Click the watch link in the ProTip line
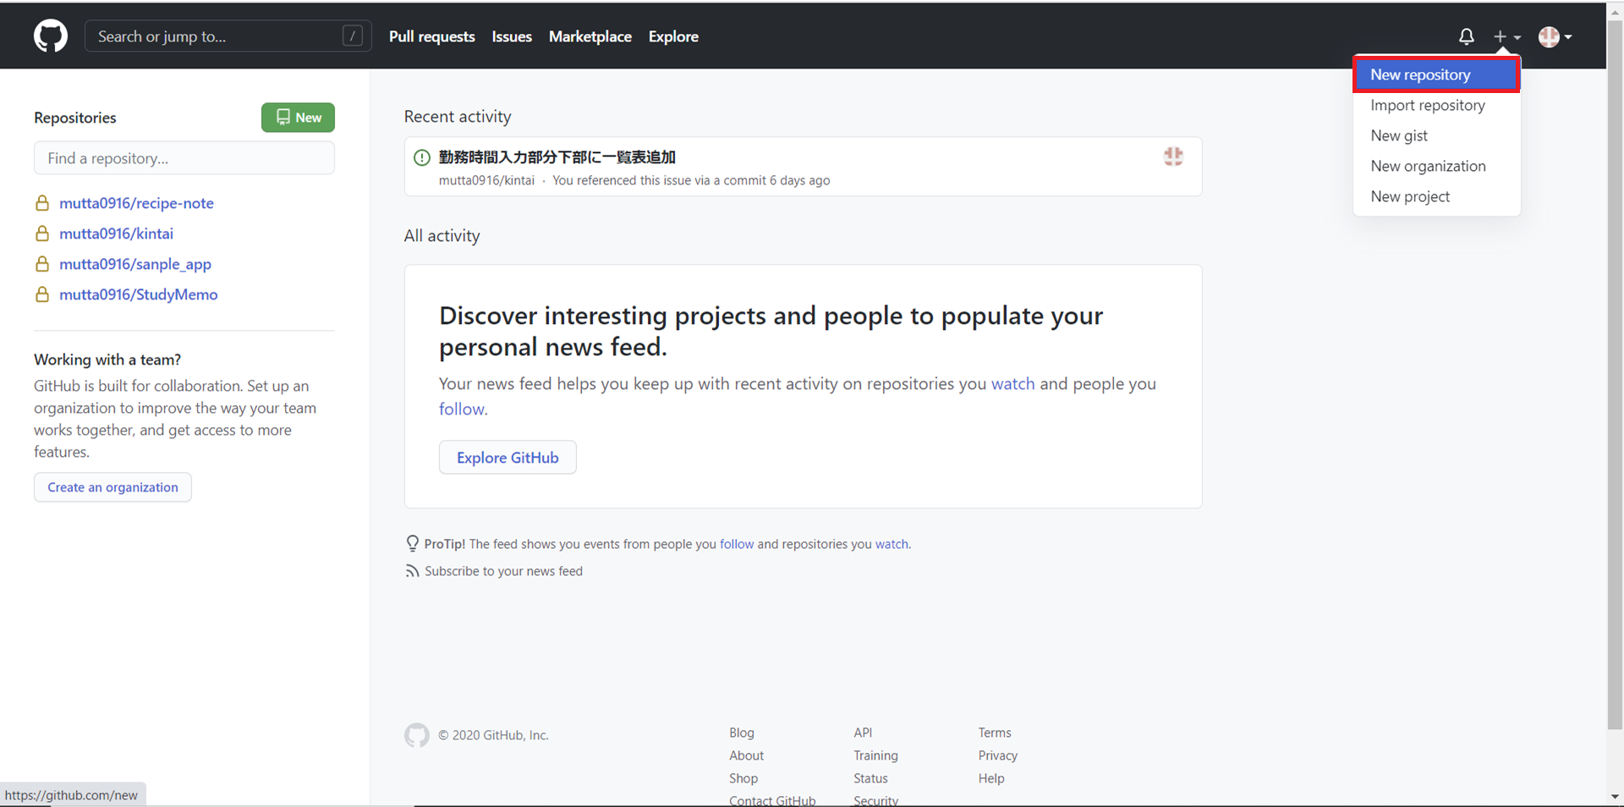The image size is (1624, 807). point(892,544)
